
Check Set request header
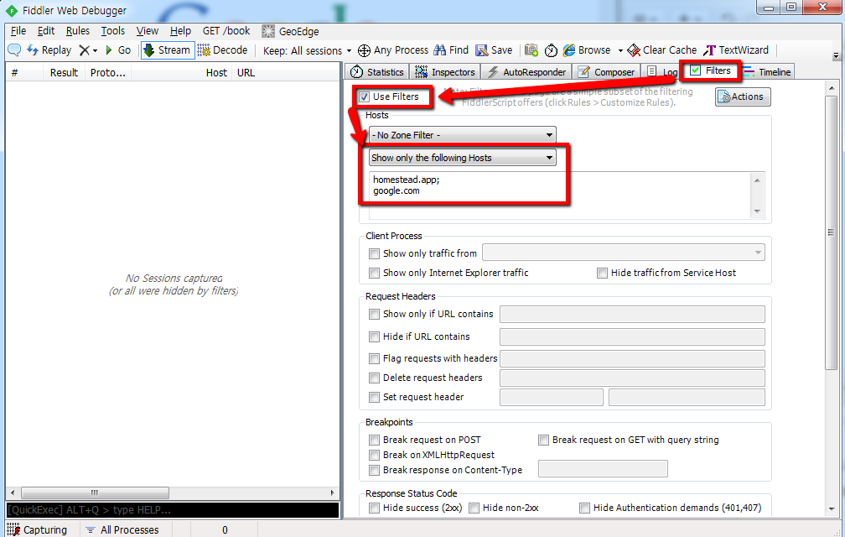point(374,398)
